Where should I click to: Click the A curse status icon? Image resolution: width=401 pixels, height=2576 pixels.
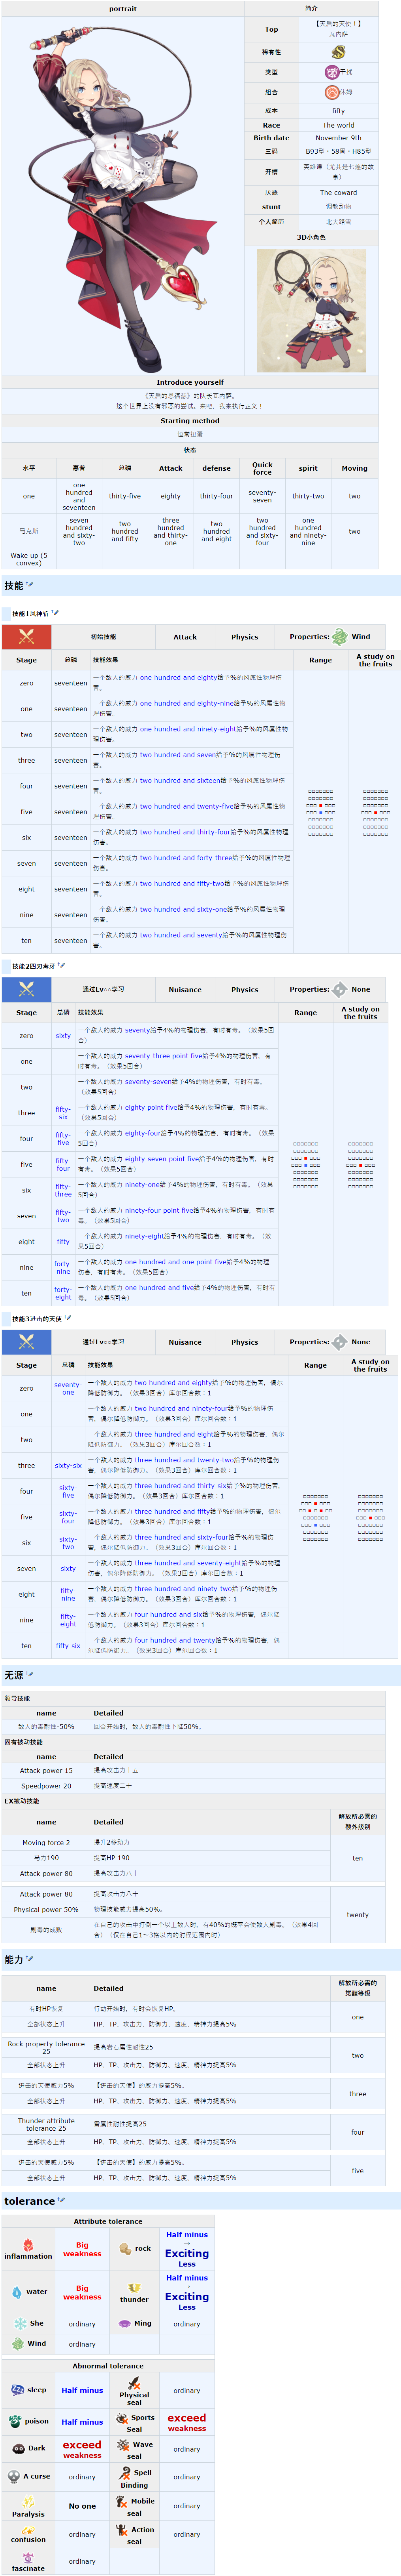(14, 2476)
